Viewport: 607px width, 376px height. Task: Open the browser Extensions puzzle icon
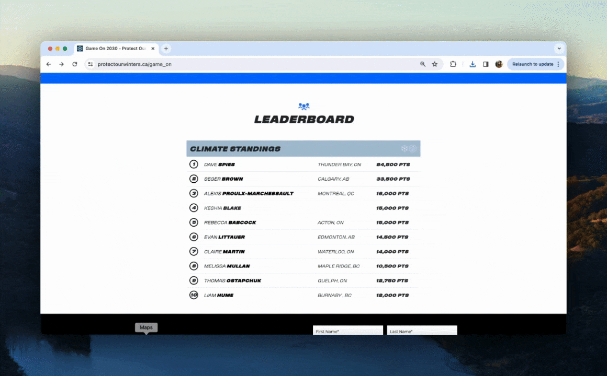[x=453, y=64]
